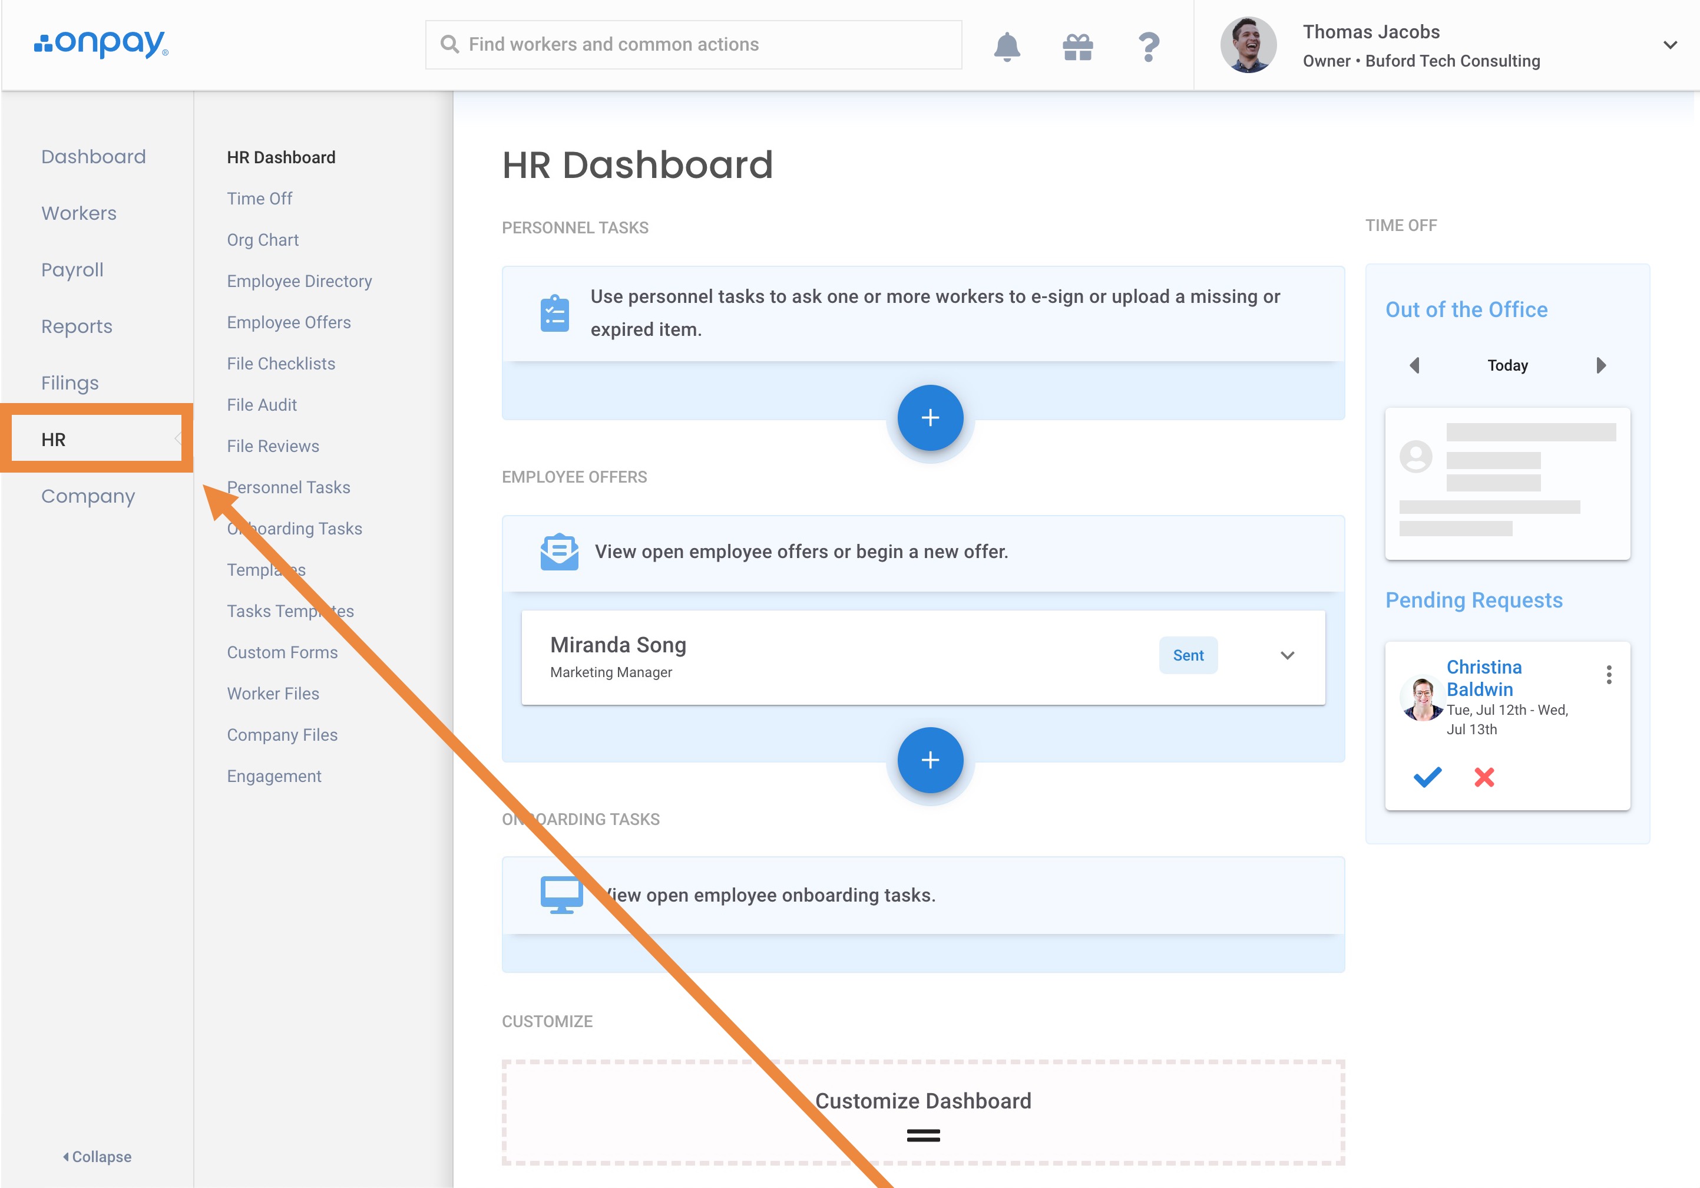The image size is (1700, 1188).
Task: Open Christina Baldwin's profile link
Action: click(1483, 678)
